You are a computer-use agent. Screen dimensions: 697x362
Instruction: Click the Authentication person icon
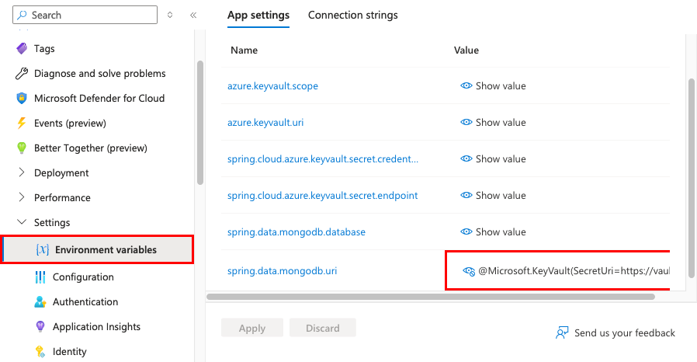coord(40,301)
